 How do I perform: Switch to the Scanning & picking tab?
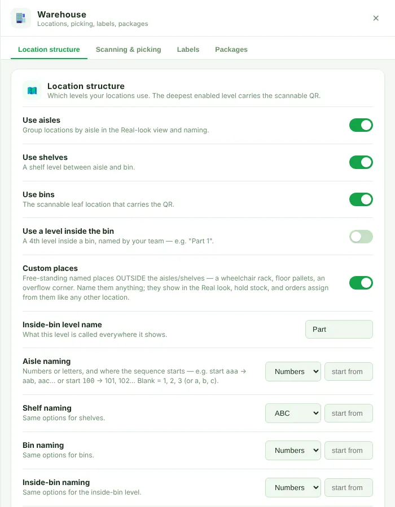pyautogui.click(x=128, y=50)
